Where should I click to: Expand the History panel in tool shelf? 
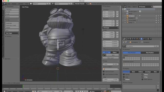click(x=6, y=36)
